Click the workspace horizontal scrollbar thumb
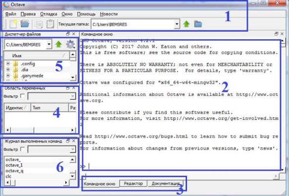Image resolution: width=289 pixels, height=196 pixels. pos(22,130)
